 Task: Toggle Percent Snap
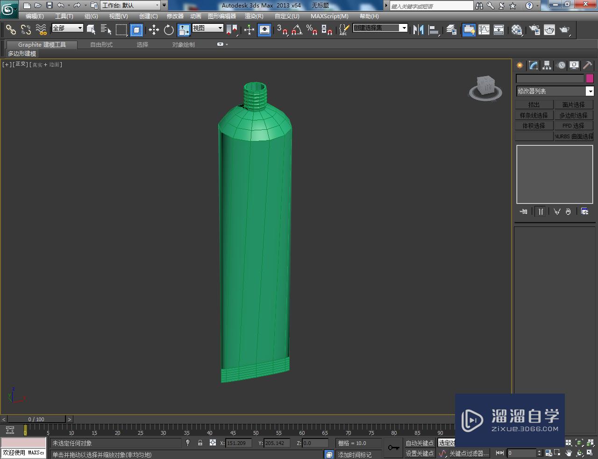click(x=312, y=30)
